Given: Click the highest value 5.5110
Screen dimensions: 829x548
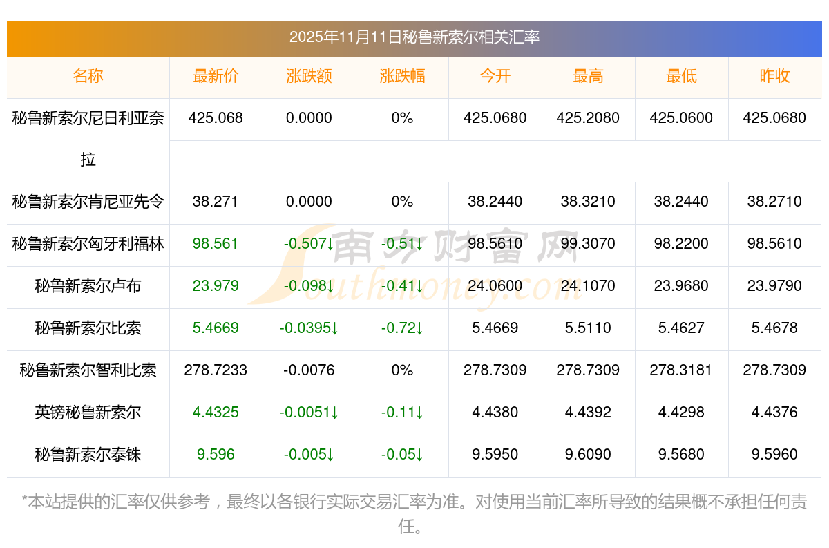Looking at the screenshot, I should 588,328.
